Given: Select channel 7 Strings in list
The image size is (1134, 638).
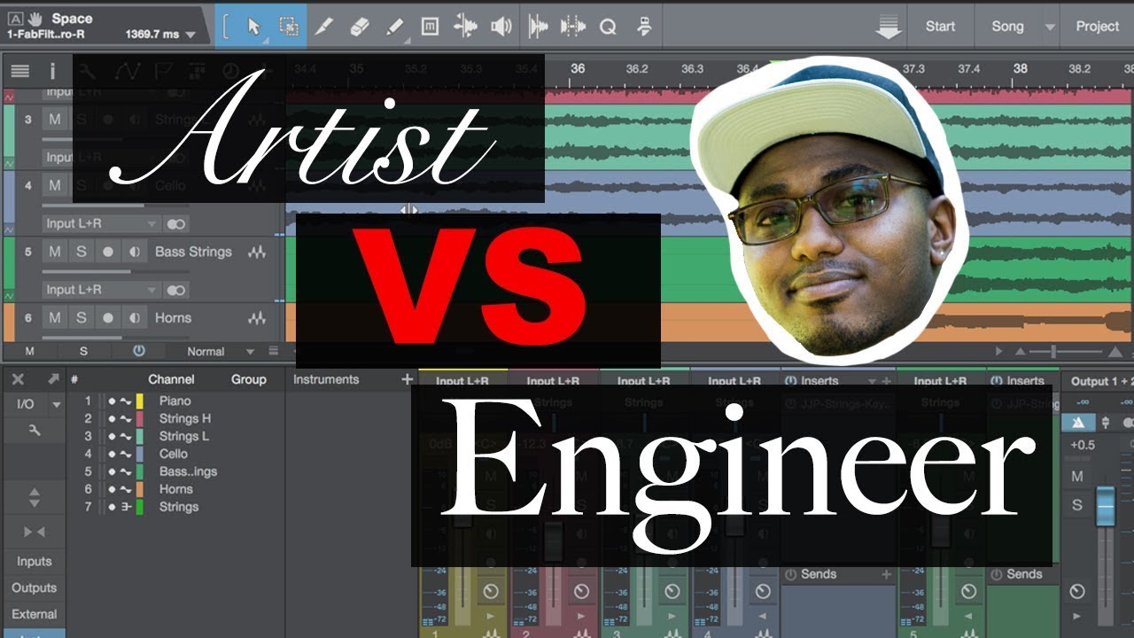Looking at the screenshot, I should click(x=179, y=507).
